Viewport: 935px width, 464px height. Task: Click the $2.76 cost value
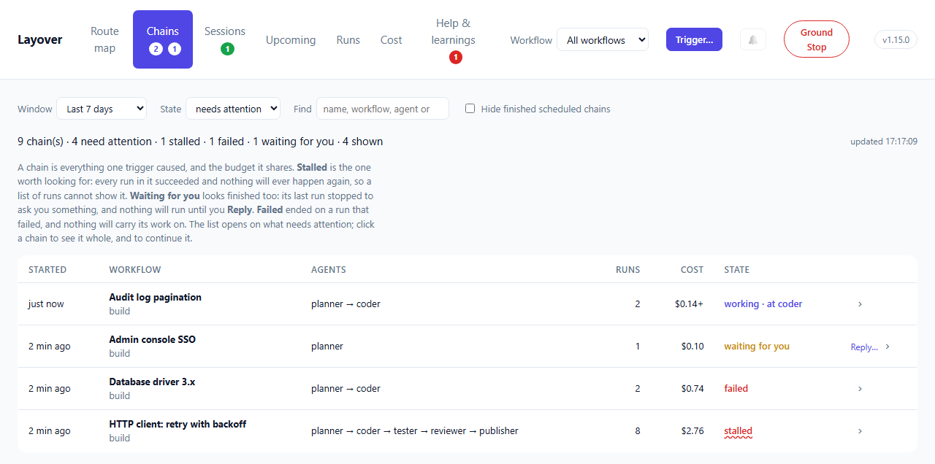coord(692,431)
